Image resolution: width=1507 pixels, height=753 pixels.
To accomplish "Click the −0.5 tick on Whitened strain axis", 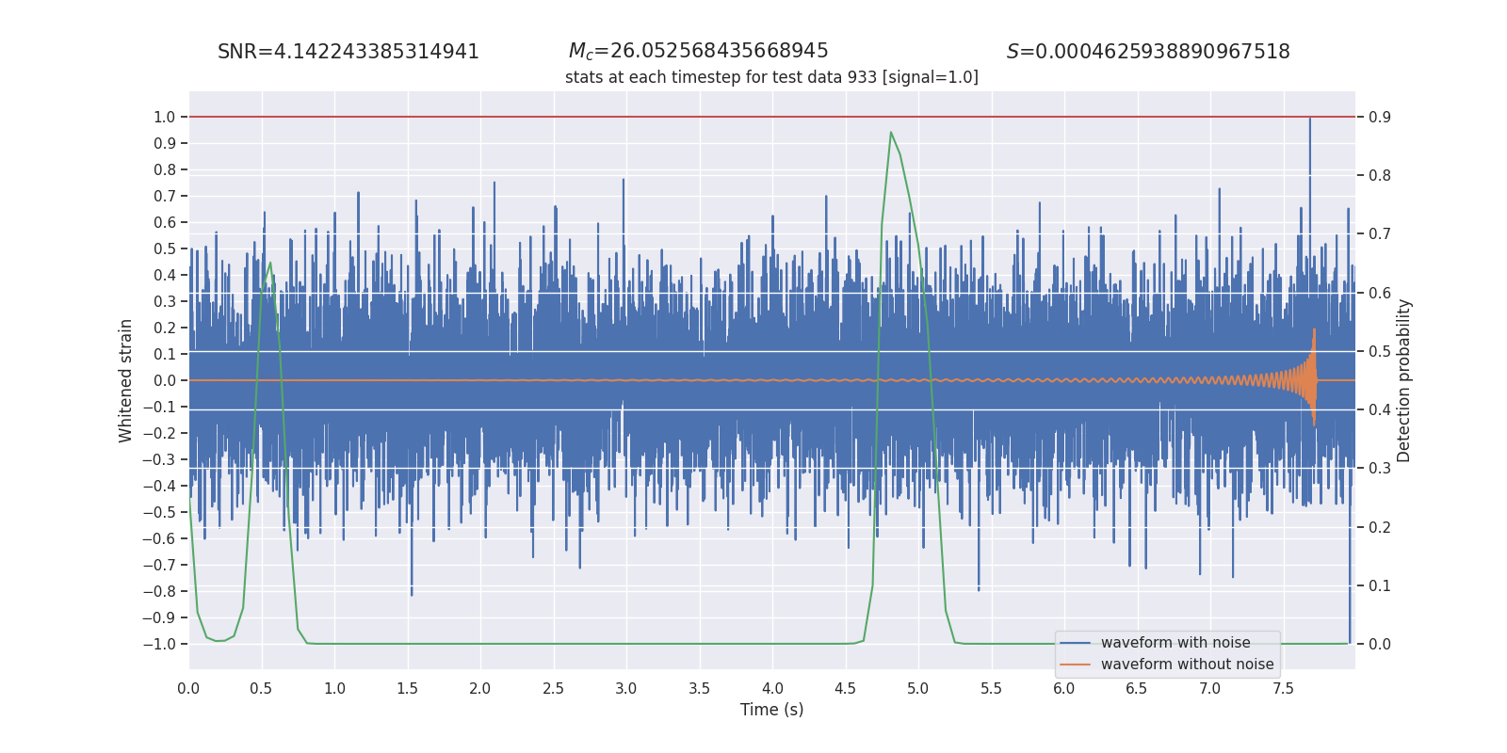I will click(159, 512).
